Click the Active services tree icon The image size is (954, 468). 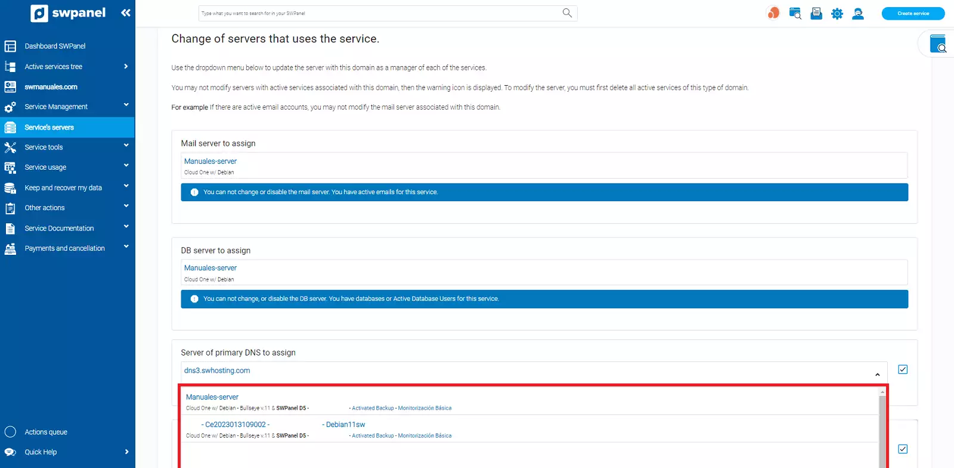pyautogui.click(x=10, y=67)
